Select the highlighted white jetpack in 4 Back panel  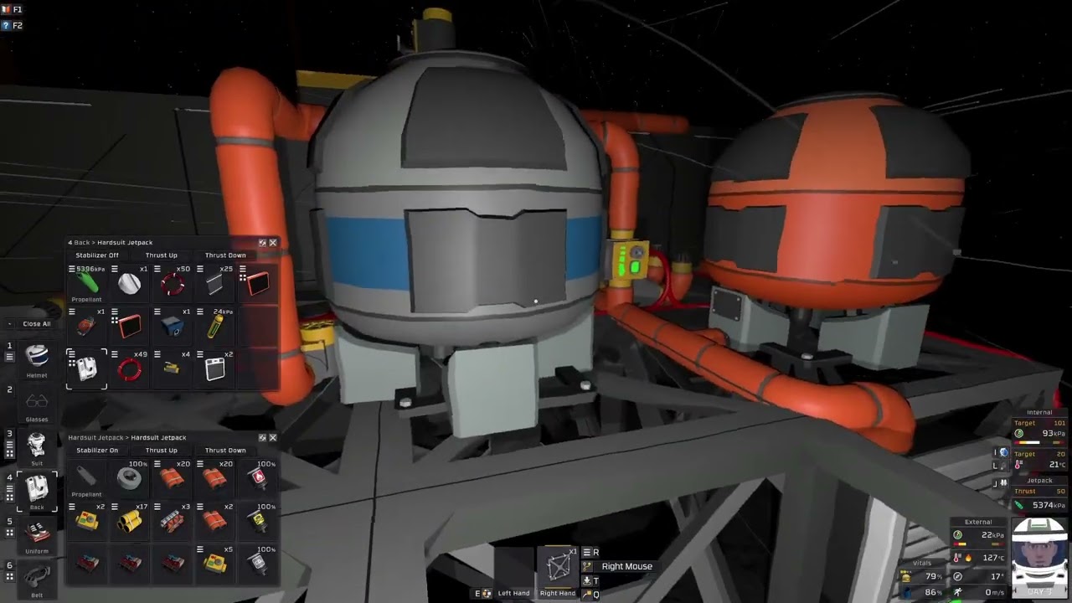(87, 369)
